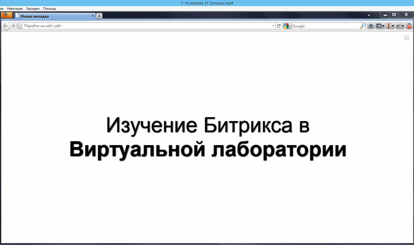Click the site identity box in address bar
The width and height of the screenshot is (414, 245).
point(20,26)
